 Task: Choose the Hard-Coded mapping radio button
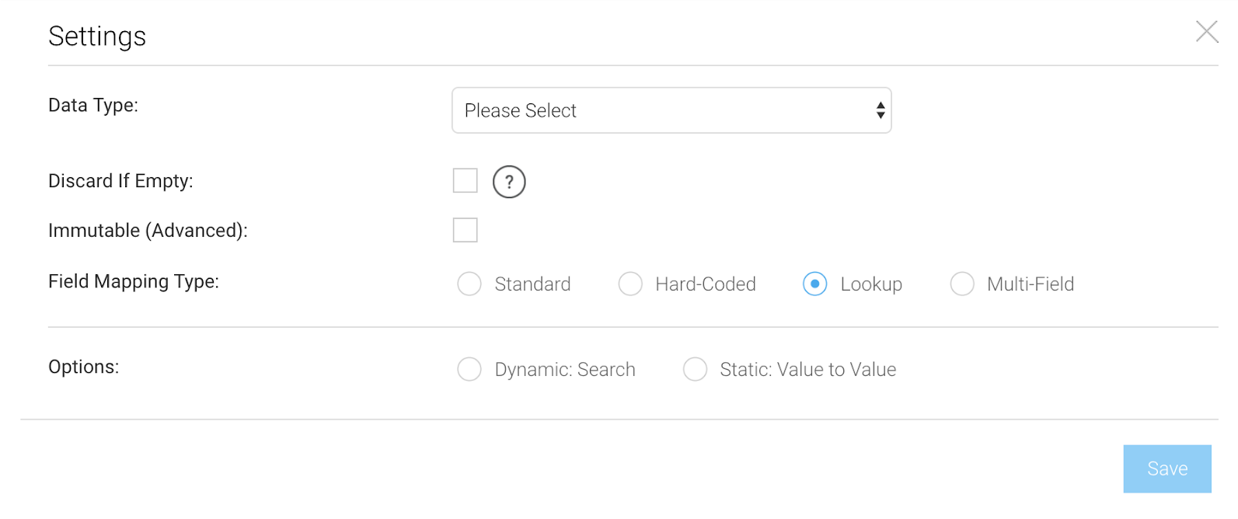click(630, 284)
